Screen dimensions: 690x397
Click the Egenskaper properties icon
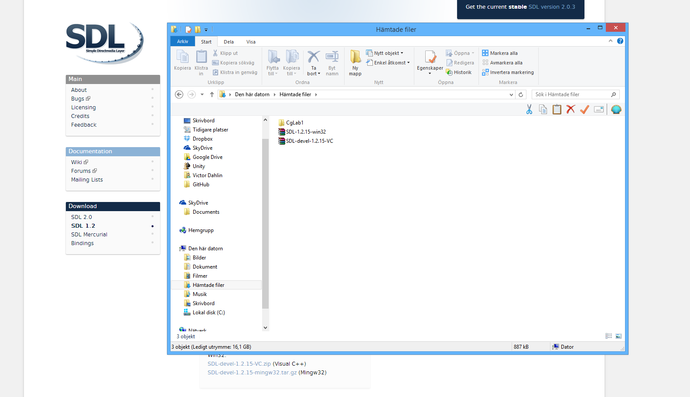point(430,62)
